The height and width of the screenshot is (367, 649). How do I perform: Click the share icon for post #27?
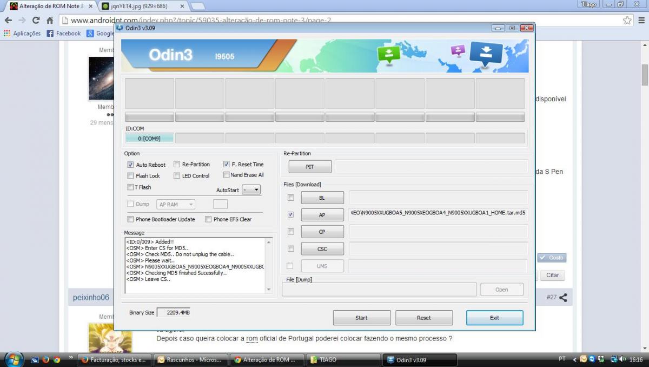(x=564, y=297)
